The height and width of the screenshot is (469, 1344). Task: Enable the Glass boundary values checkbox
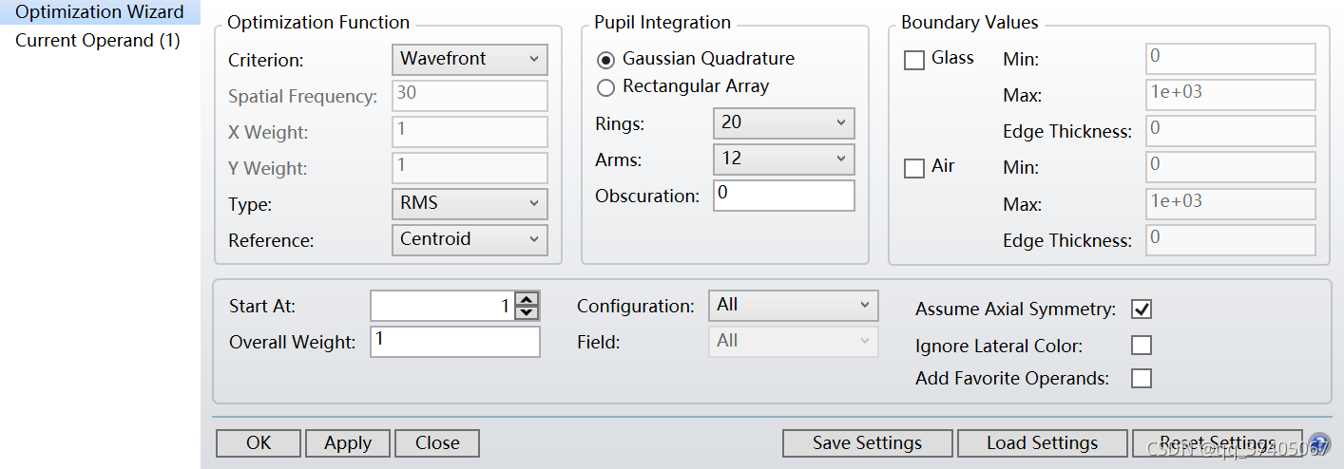(x=914, y=60)
